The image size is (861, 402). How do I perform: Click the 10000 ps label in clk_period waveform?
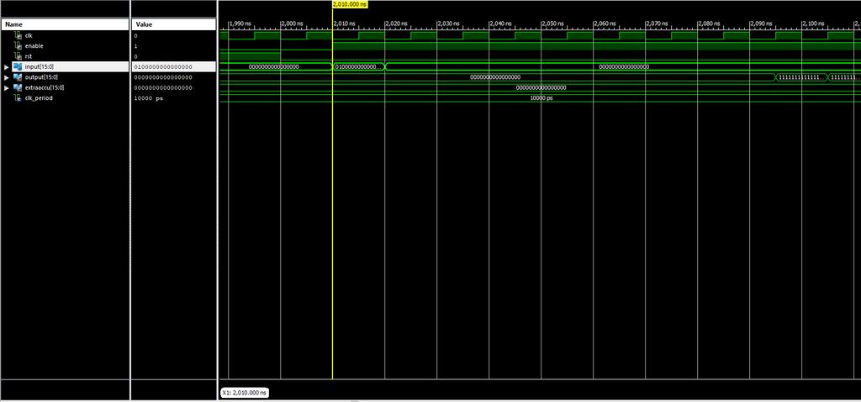click(541, 98)
